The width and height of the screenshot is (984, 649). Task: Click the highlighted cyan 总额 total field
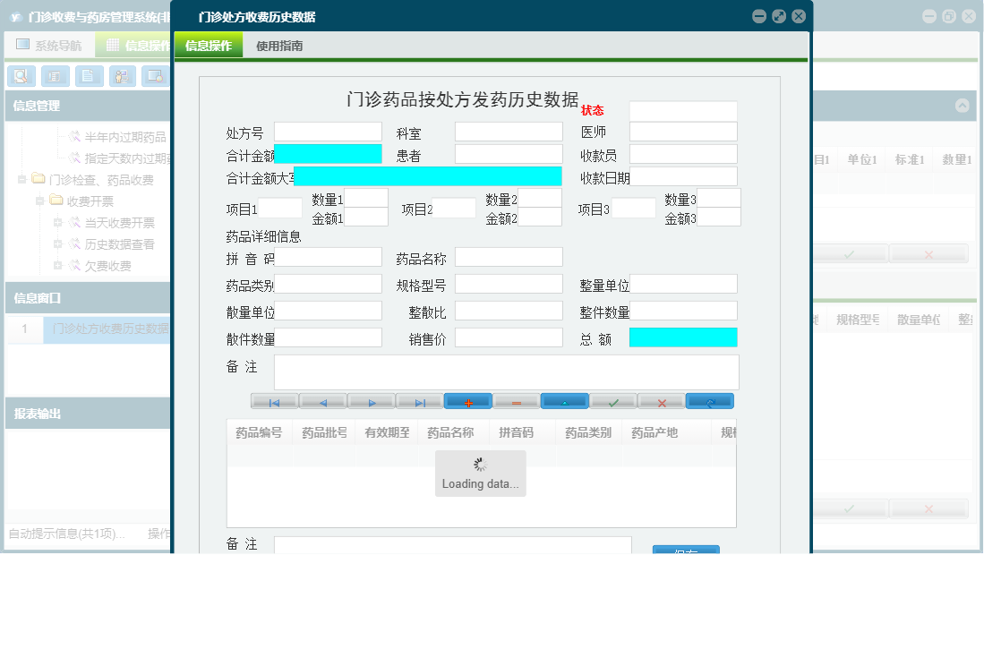pos(685,337)
